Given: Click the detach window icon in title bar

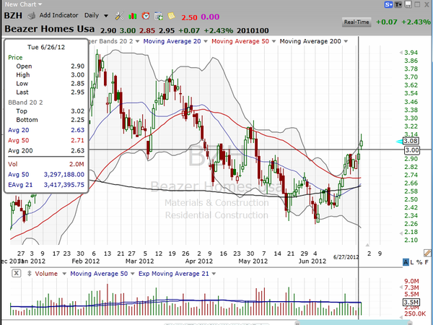Looking at the screenshot, I should (x=408, y=4).
